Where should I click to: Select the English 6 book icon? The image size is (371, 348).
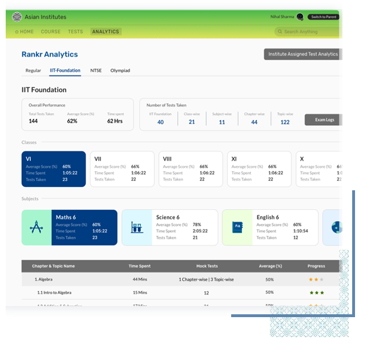[237, 227]
